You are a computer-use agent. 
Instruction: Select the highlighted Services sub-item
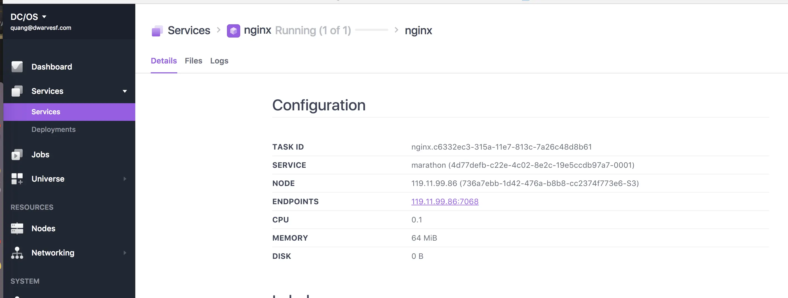click(69, 112)
